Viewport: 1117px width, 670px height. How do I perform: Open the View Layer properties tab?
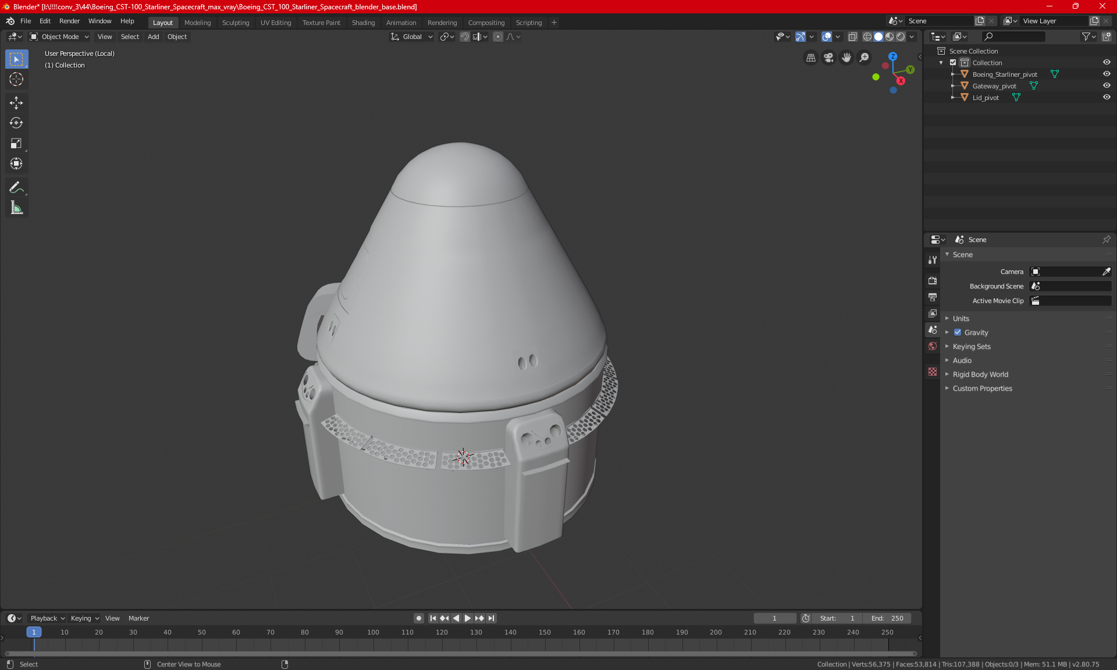pos(933,313)
